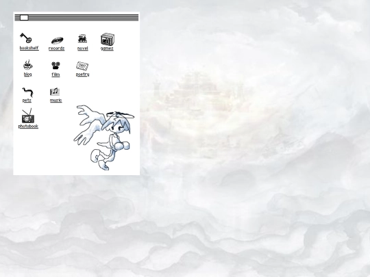
Task: Click the flying angel girl illustration
Action: (104, 137)
